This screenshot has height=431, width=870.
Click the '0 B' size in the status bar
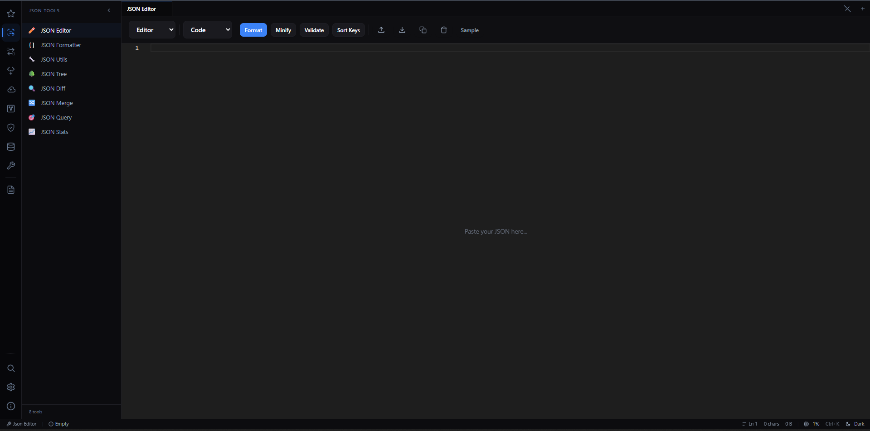789,424
